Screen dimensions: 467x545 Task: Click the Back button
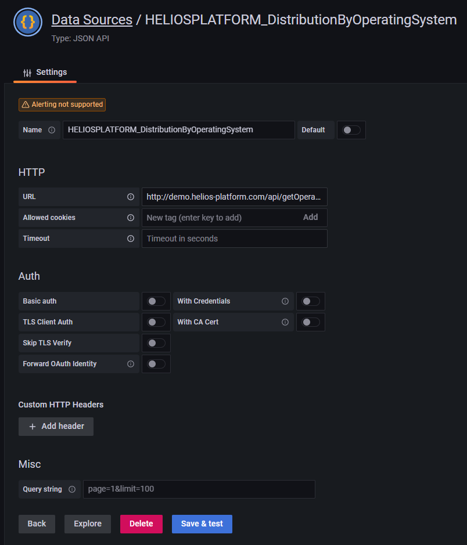point(37,524)
